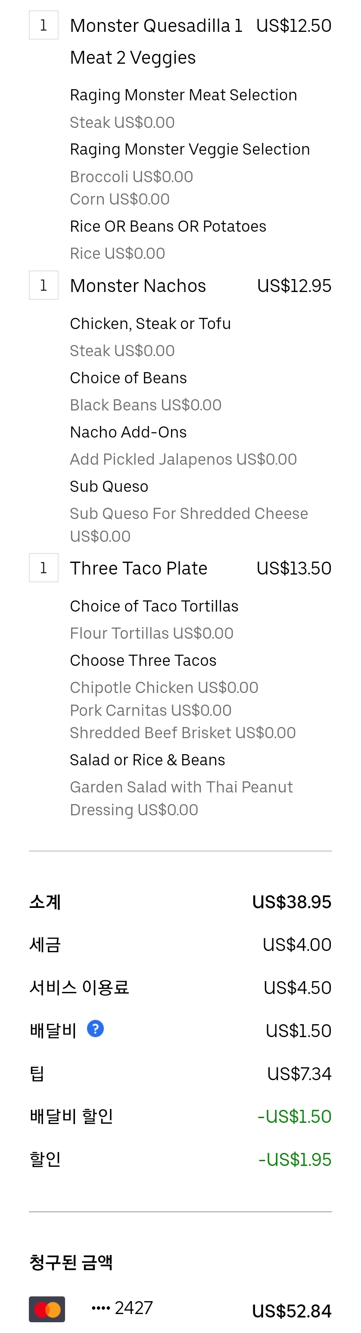
Task: Click the blue delivery fee help icon
Action: click(95, 1028)
